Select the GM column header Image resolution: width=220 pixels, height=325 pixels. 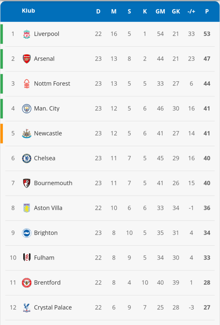(160, 11)
